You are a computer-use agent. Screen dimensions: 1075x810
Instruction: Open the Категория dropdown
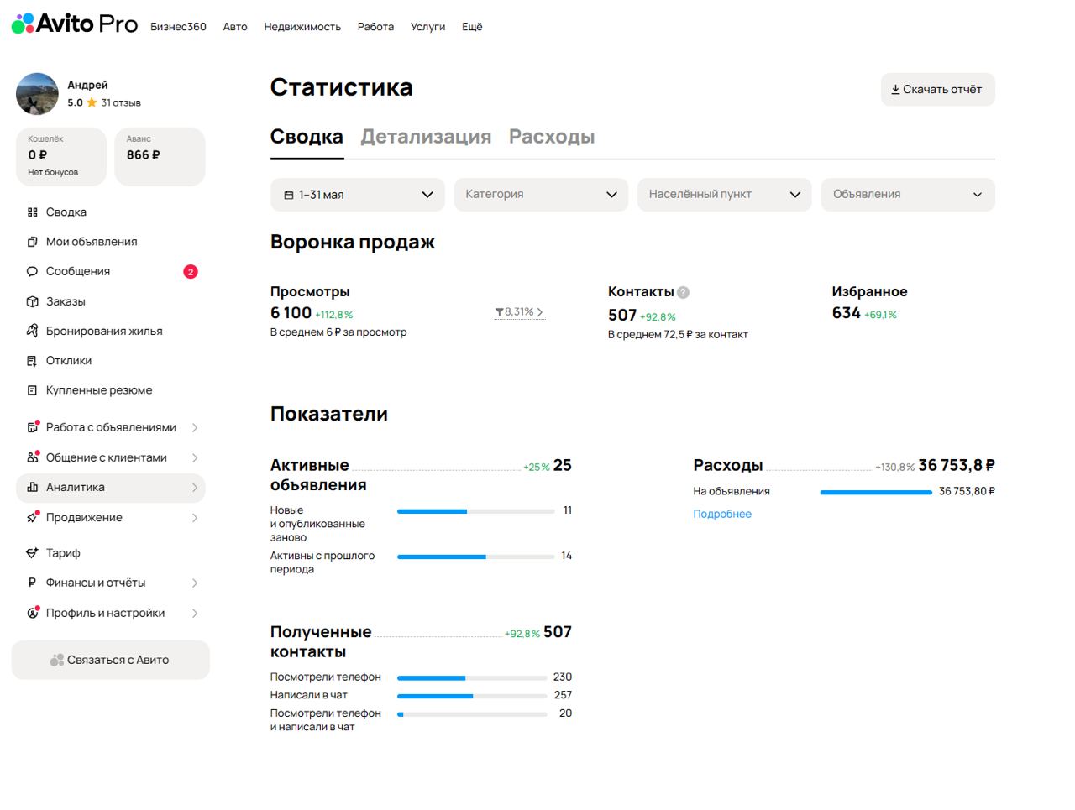coord(541,195)
